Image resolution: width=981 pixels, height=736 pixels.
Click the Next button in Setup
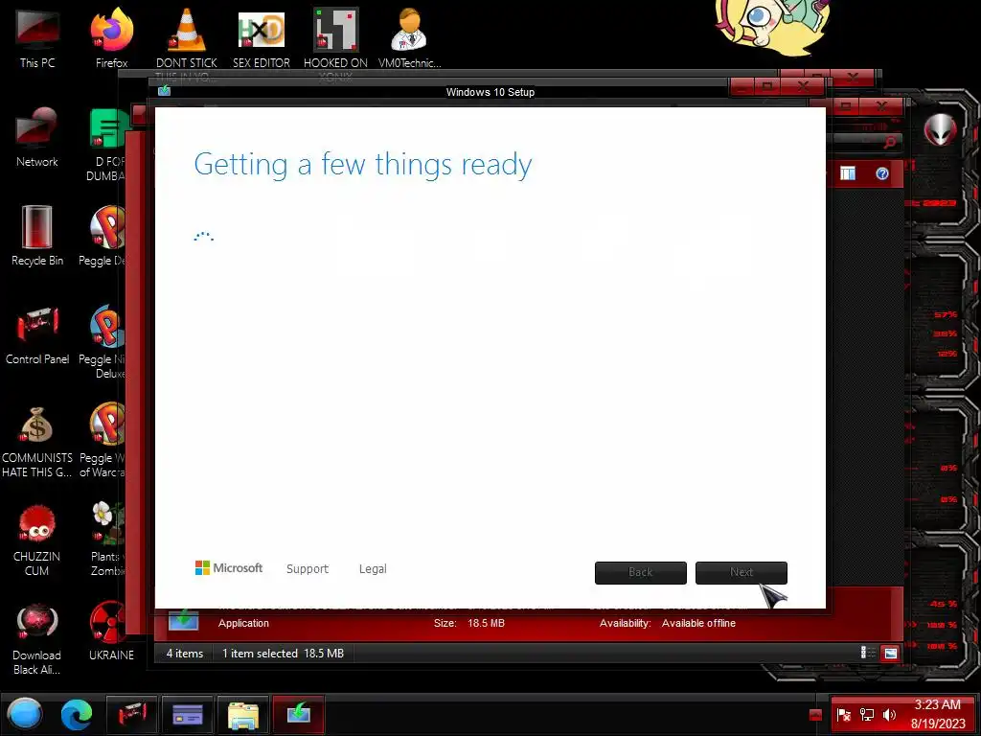[741, 573]
